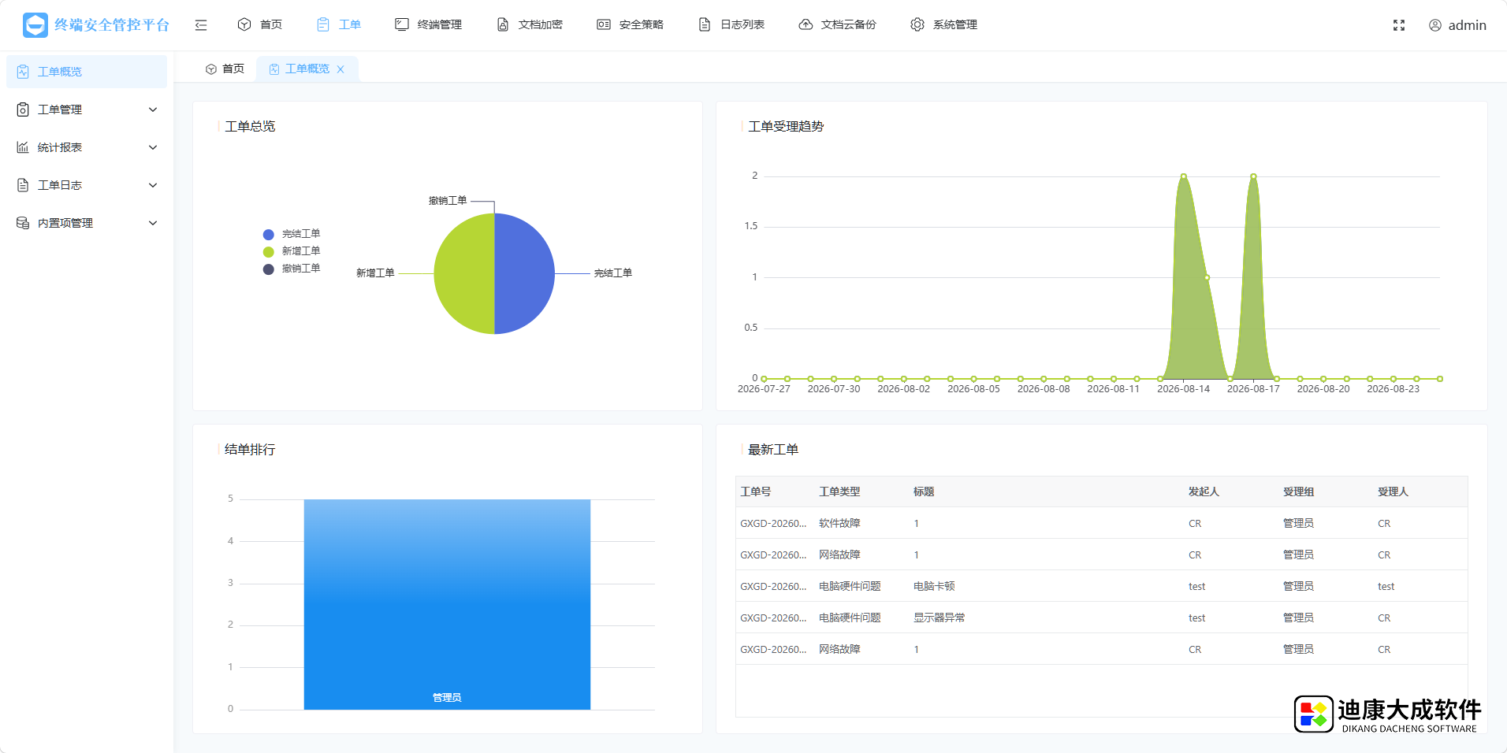Click the 文档云备份 cloud upload icon

coord(806,24)
